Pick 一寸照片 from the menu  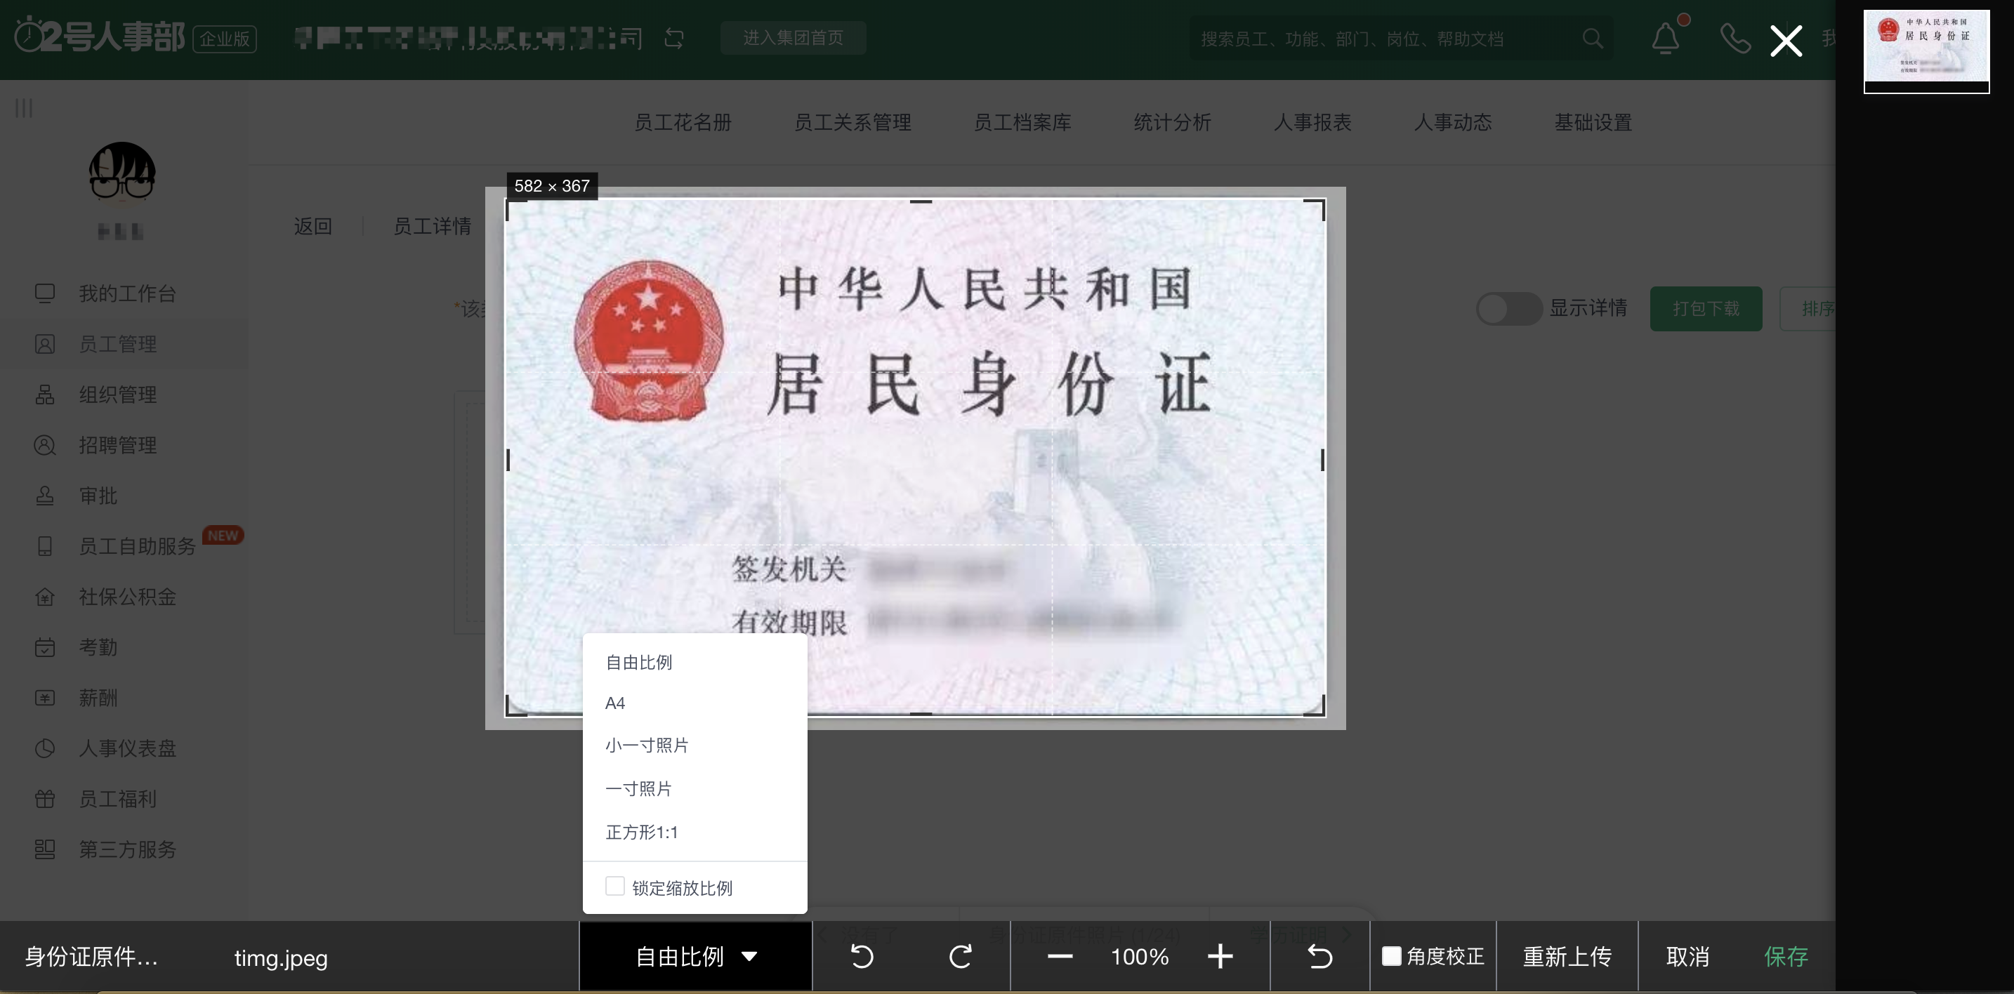click(x=638, y=788)
